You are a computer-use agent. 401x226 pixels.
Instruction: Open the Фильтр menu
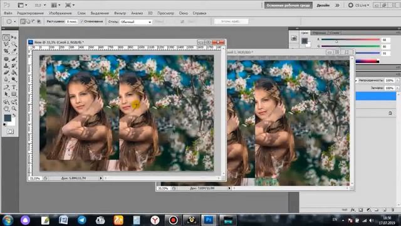120,13
